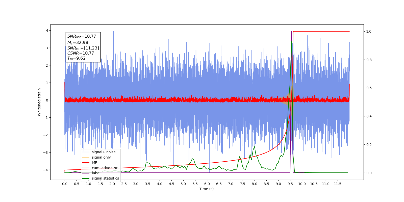The height and width of the screenshot is (202, 404).
Task: Click the Mc=32.98 annotation text
Action: [x=78, y=43]
